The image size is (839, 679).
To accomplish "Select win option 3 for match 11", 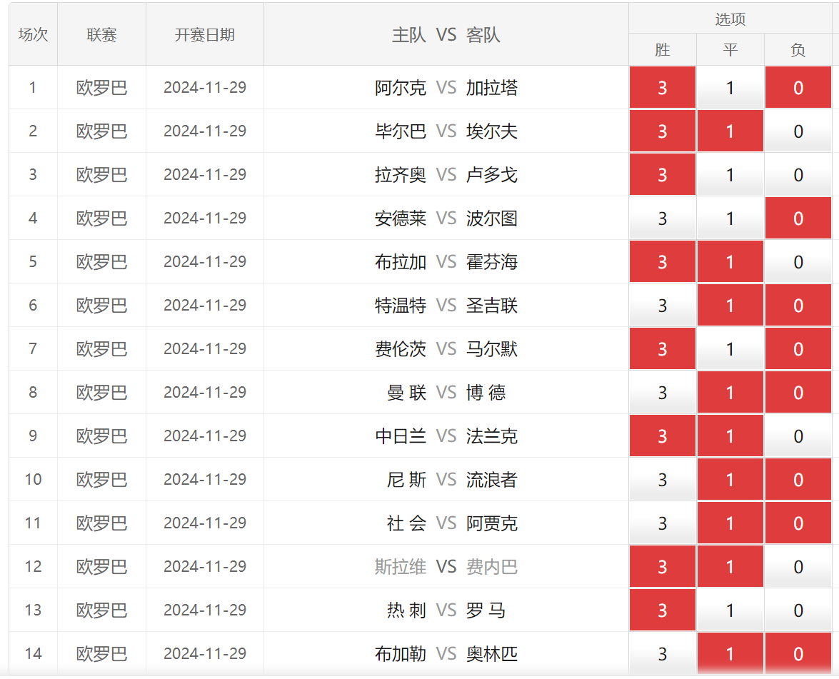I will pos(662,523).
